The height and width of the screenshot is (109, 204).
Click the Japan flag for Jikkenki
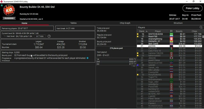point(171,58)
